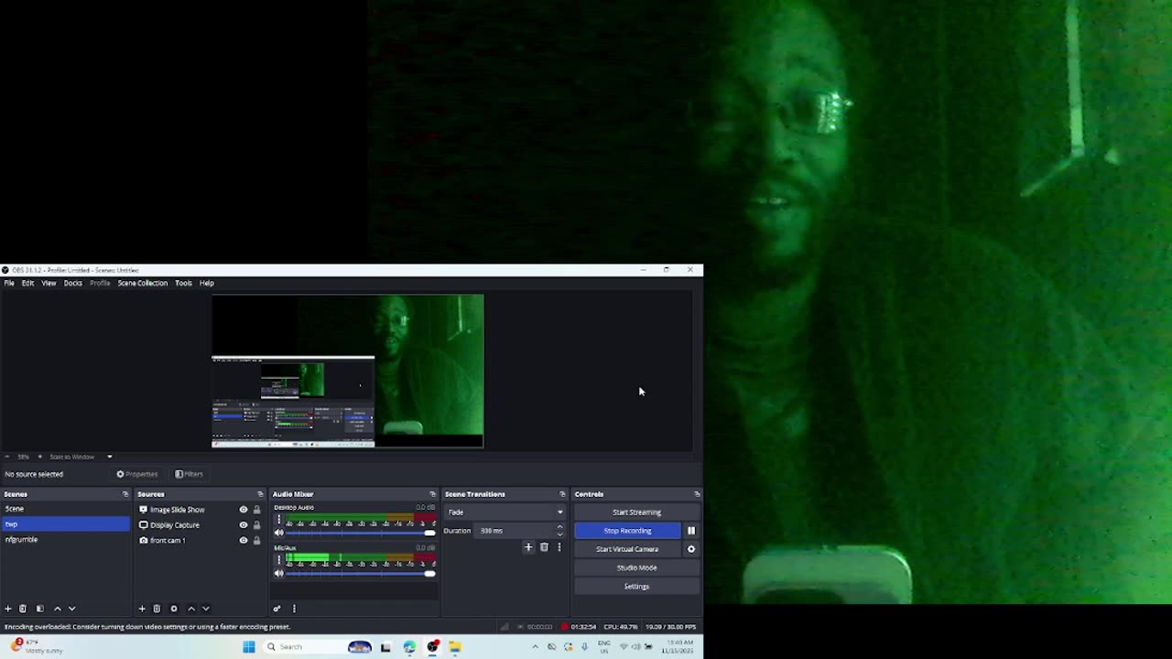Image resolution: width=1172 pixels, height=659 pixels.
Task: Add a new scene with plus icon
Action: pyautogui.click(x=8, y=609)
